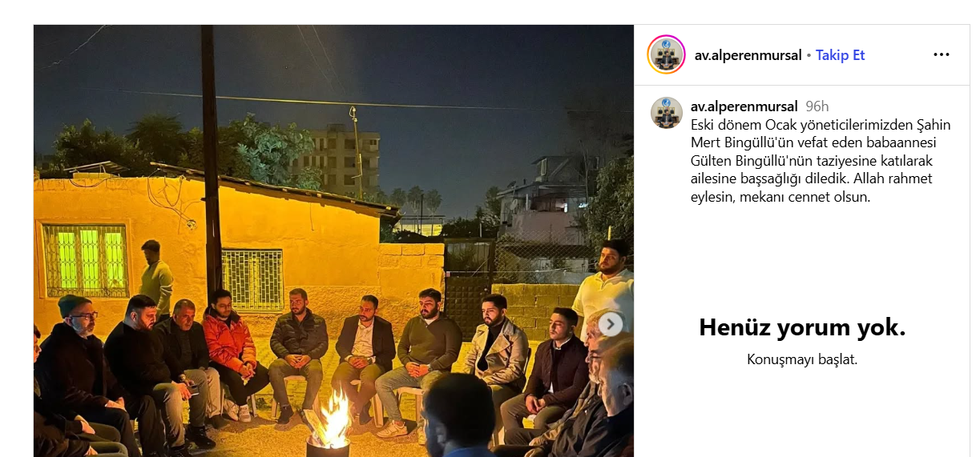The width and height of the screenshot is (976, 457).
Task: Open the three-dot more options menu
Action: tap(942, 55)
